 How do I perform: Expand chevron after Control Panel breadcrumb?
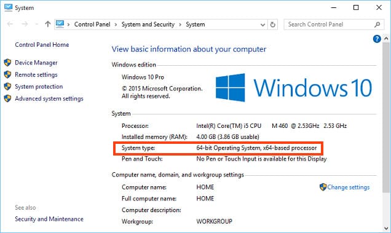pos(116,25)
